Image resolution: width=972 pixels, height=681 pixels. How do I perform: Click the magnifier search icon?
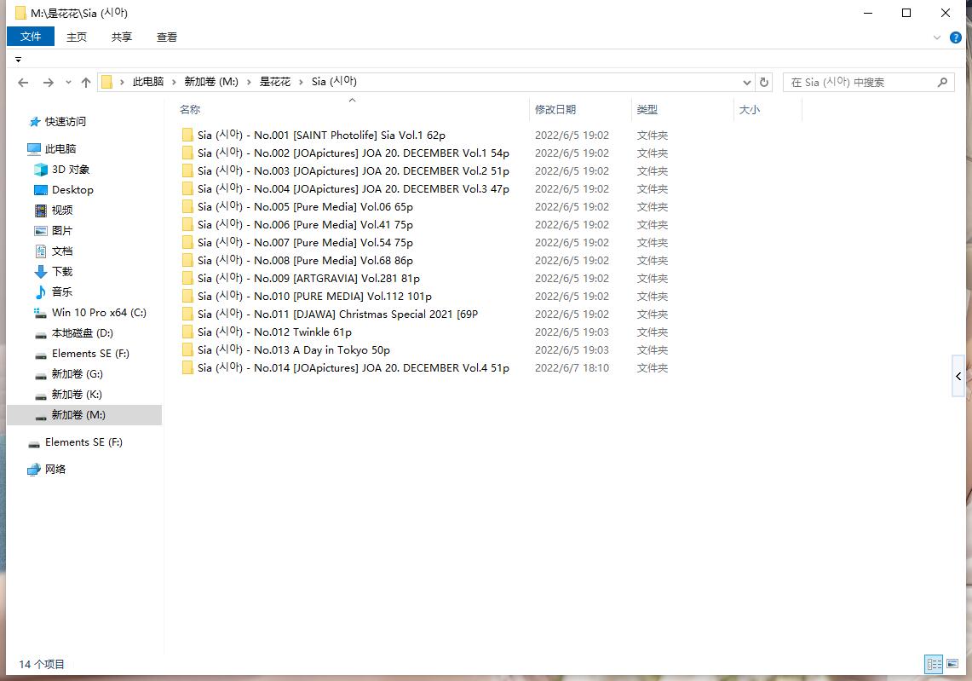(942, 82)
